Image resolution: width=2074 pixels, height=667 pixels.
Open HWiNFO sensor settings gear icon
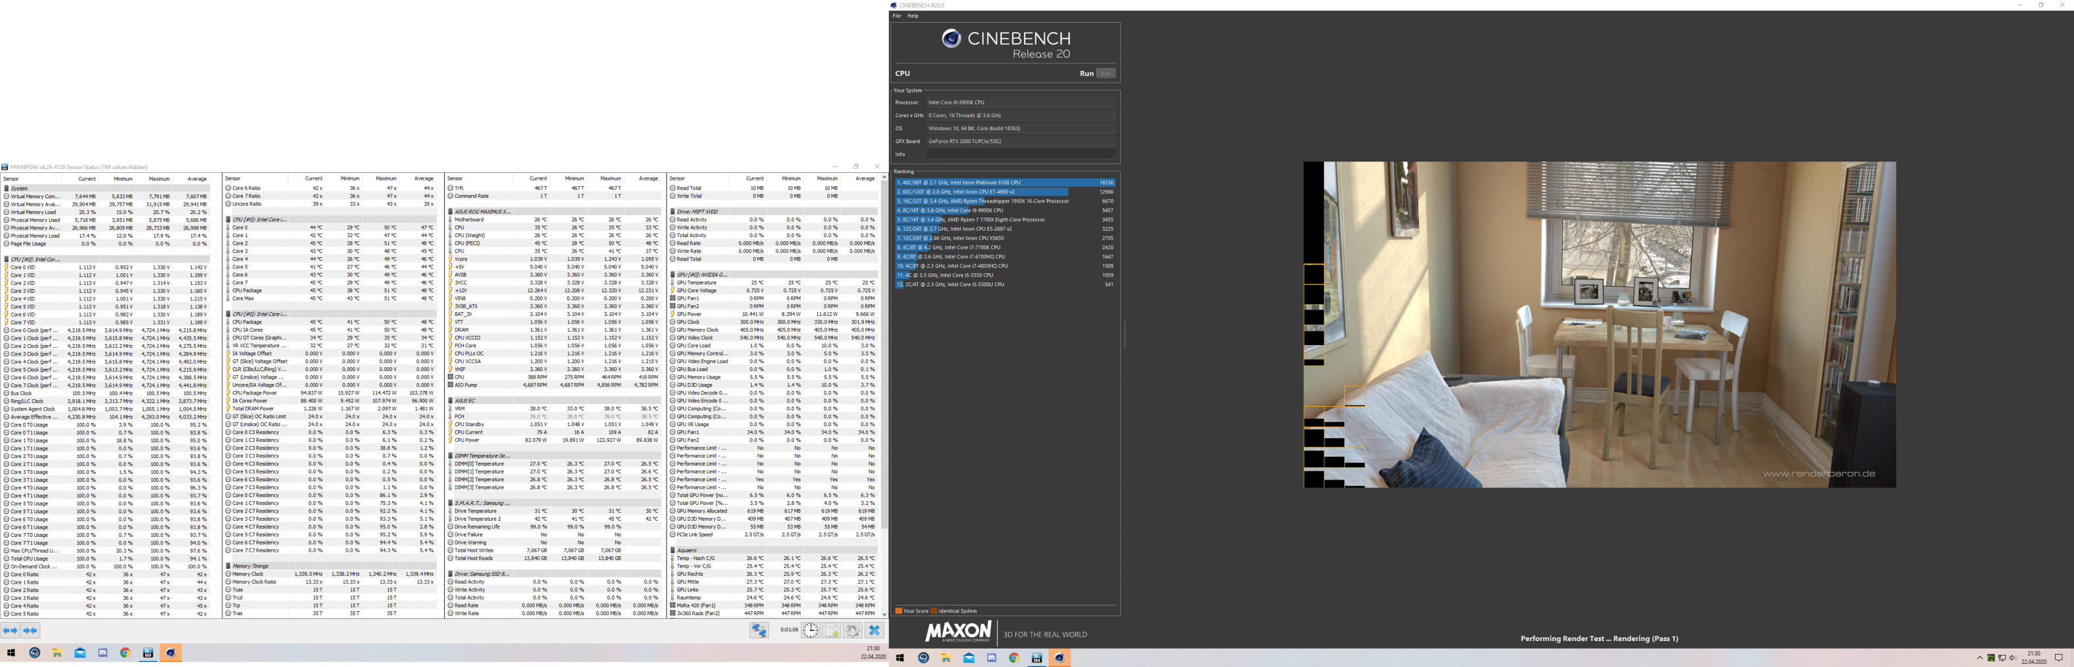point(853,631)
